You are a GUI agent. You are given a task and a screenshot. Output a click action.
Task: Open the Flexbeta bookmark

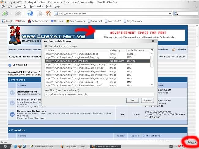click(57, 21)
